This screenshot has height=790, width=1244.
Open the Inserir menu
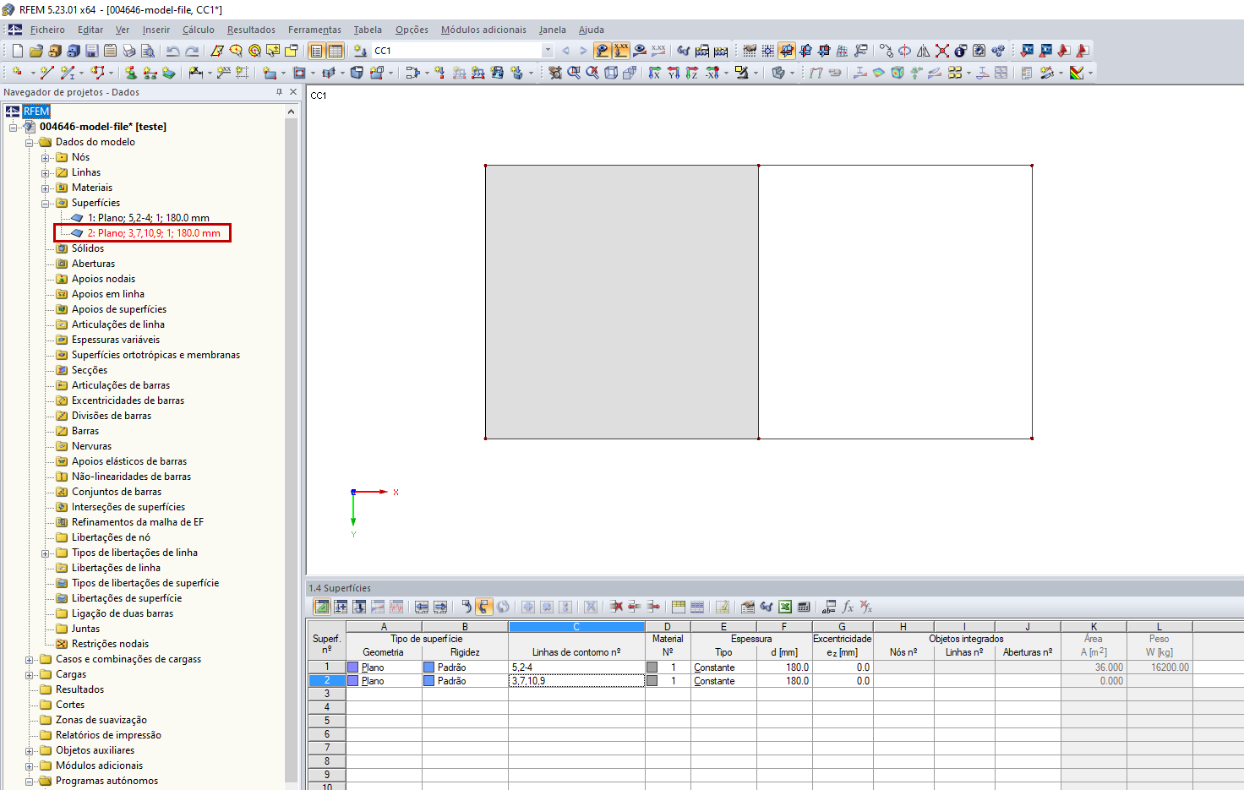tap(156, 30)
